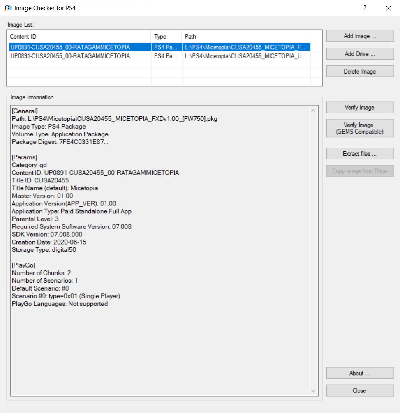
Task: Click the [PlayGo] section heading
Action: [23, 265]
